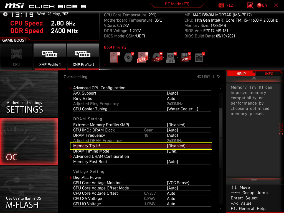Click the GAME BOOST label
The height and width of the screenshot is (213, 284).
tap(14, 40)
